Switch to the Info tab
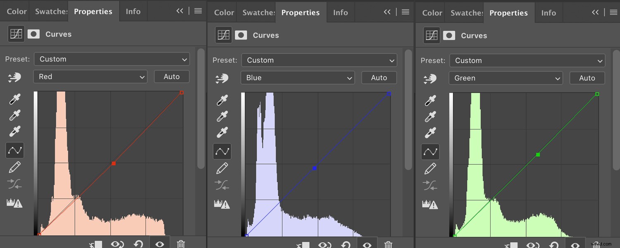 pyautogui.click(x=133, y=11)
